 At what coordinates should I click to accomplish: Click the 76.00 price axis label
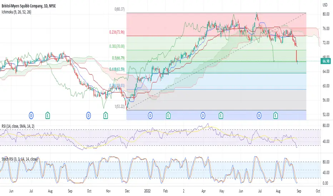coord(326,29)
